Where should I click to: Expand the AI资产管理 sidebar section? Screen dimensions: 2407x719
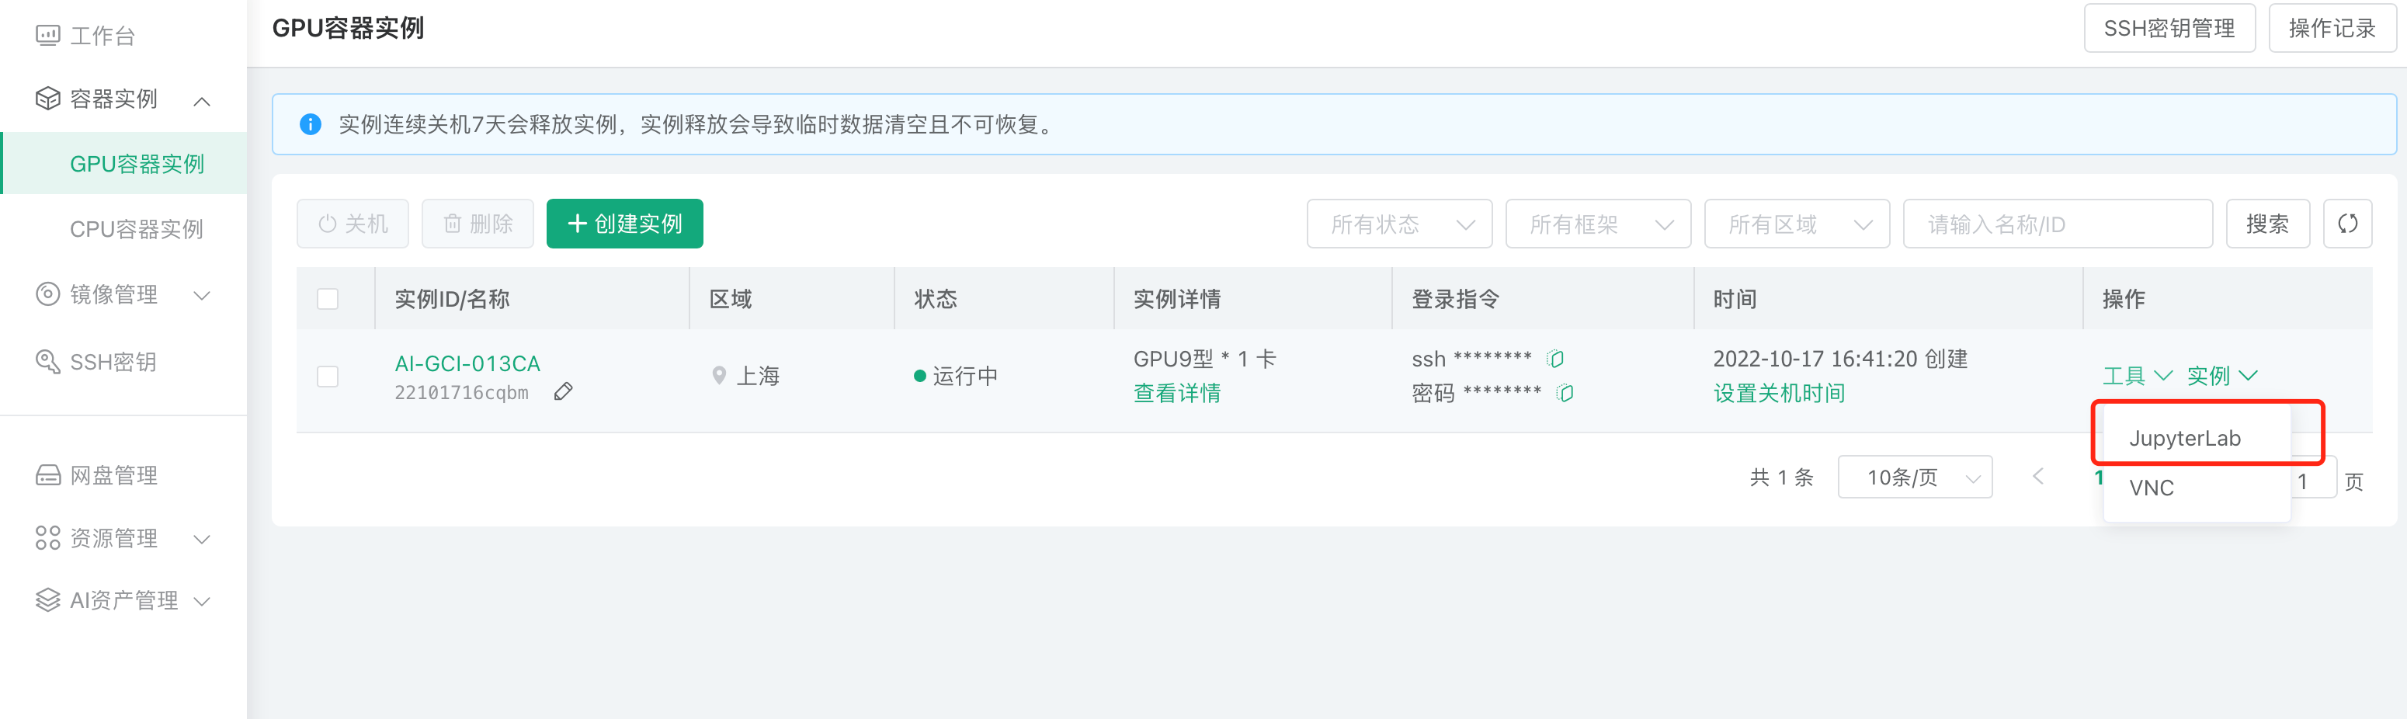202,600
